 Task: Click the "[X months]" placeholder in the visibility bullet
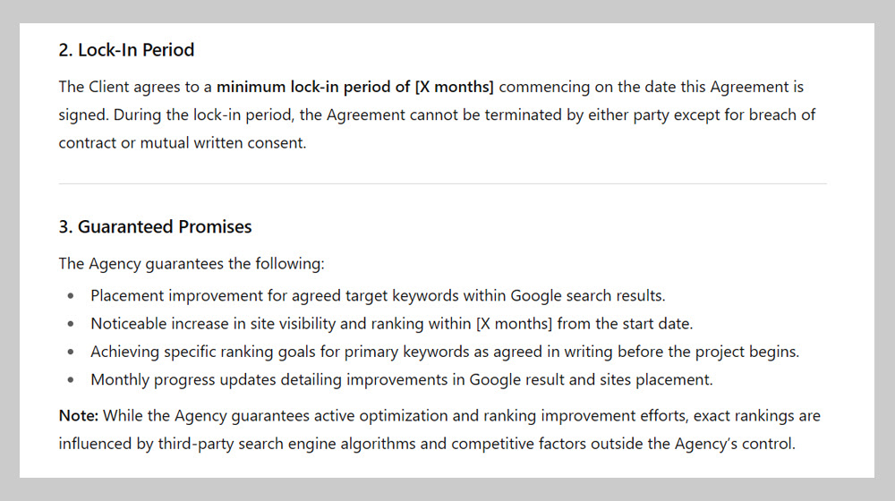[x=515, y=324]
